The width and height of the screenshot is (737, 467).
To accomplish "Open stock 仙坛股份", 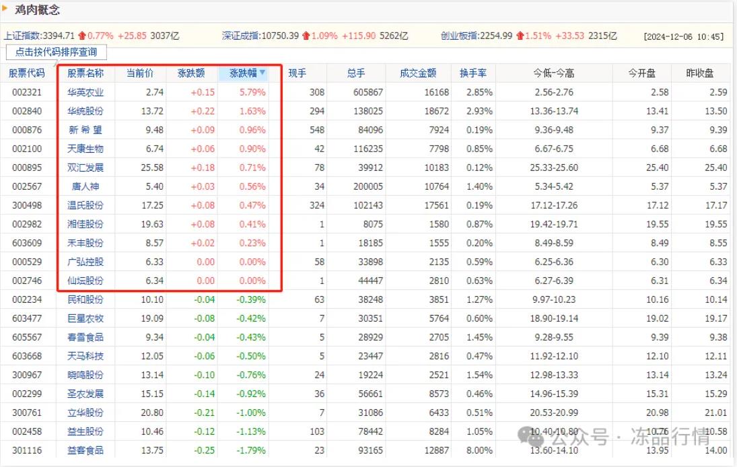I will pyautogui.click(x=85, y=281).
